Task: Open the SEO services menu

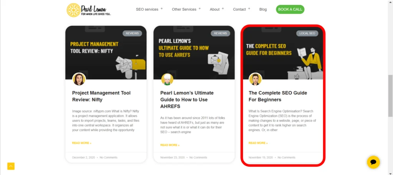Action: point(147,10)
